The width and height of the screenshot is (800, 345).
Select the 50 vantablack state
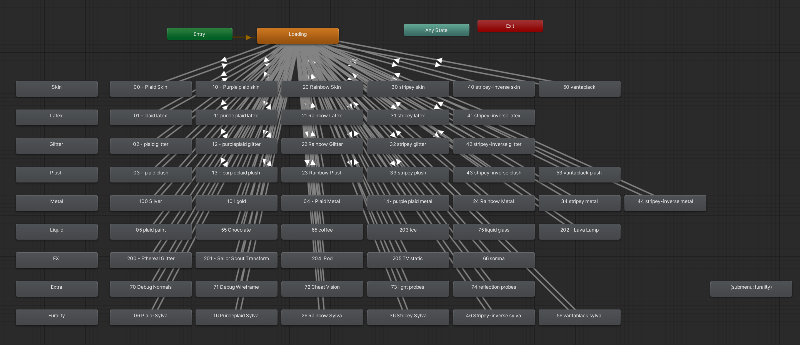[x=579, y=87]
